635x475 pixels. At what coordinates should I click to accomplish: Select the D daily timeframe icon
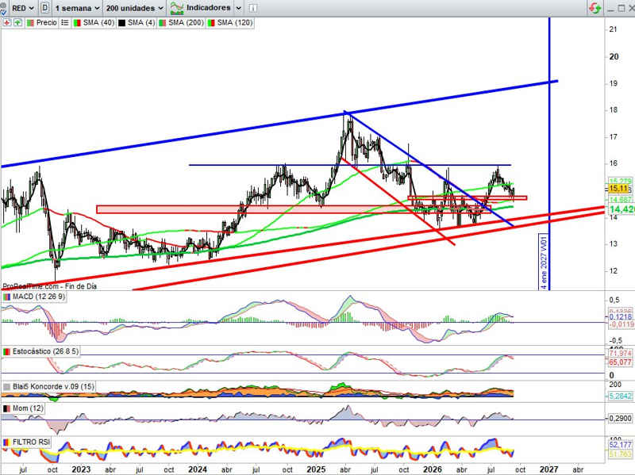pyautogui.click(x=45, y=8)
